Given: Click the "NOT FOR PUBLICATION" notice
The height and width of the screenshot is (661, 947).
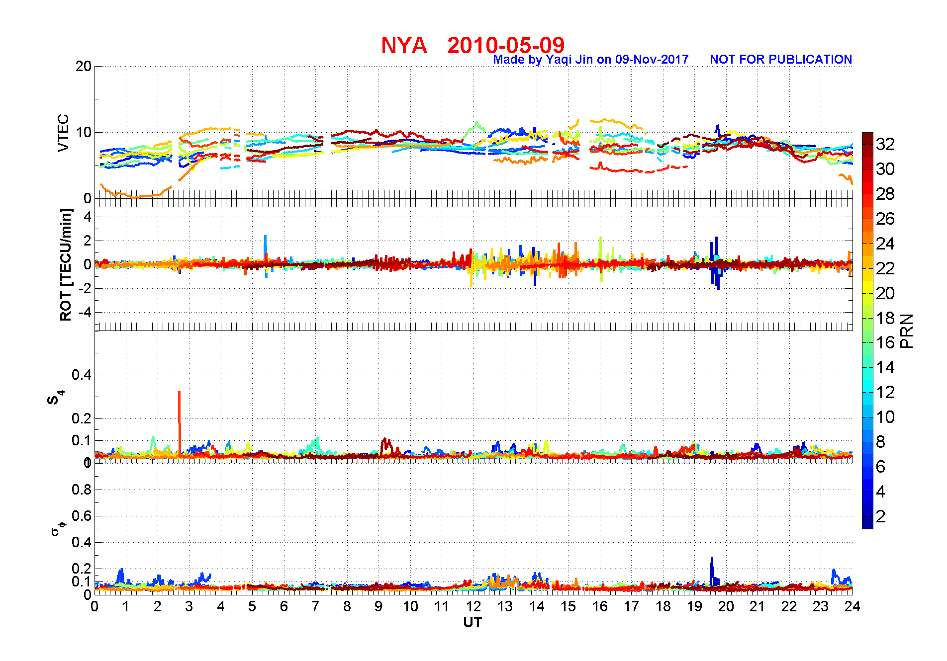Looking at the screenshot, I should pos(781,60).
